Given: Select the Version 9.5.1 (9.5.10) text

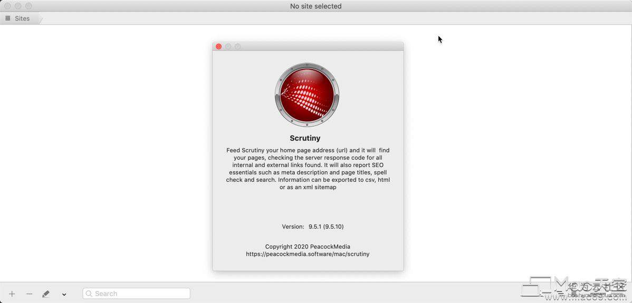Looking at the screenshot, I should [313, 227].
